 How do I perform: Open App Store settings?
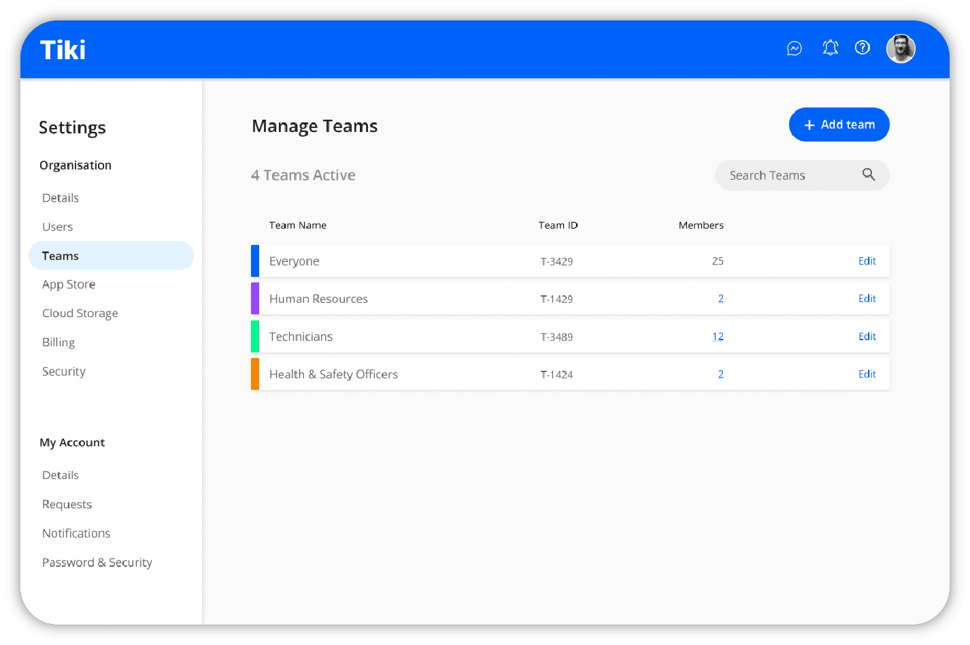pyautogui.click(x=69, y=284)
